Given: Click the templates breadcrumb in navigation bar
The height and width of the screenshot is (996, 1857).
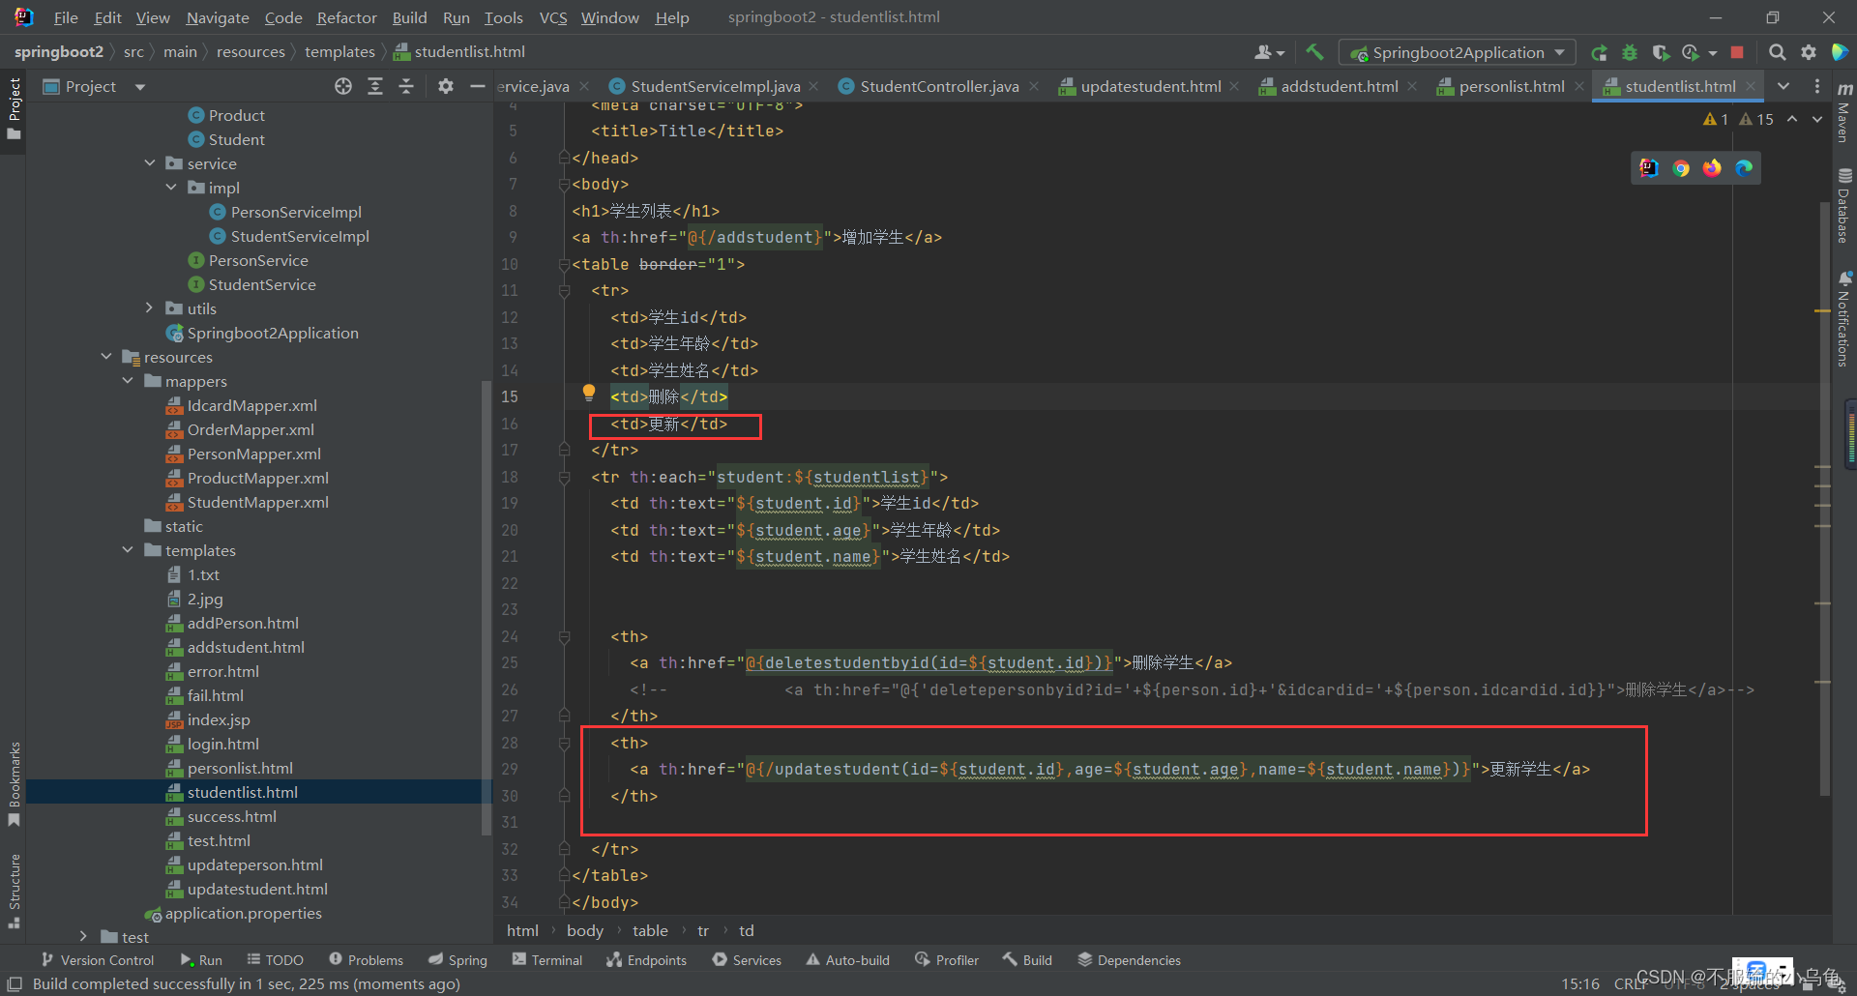Looking at the screenshot, I should (x=339, y=52).
